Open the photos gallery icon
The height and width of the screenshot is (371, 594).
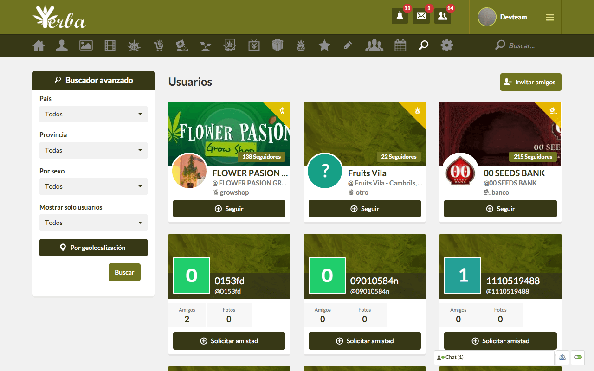tap(86, 45)
